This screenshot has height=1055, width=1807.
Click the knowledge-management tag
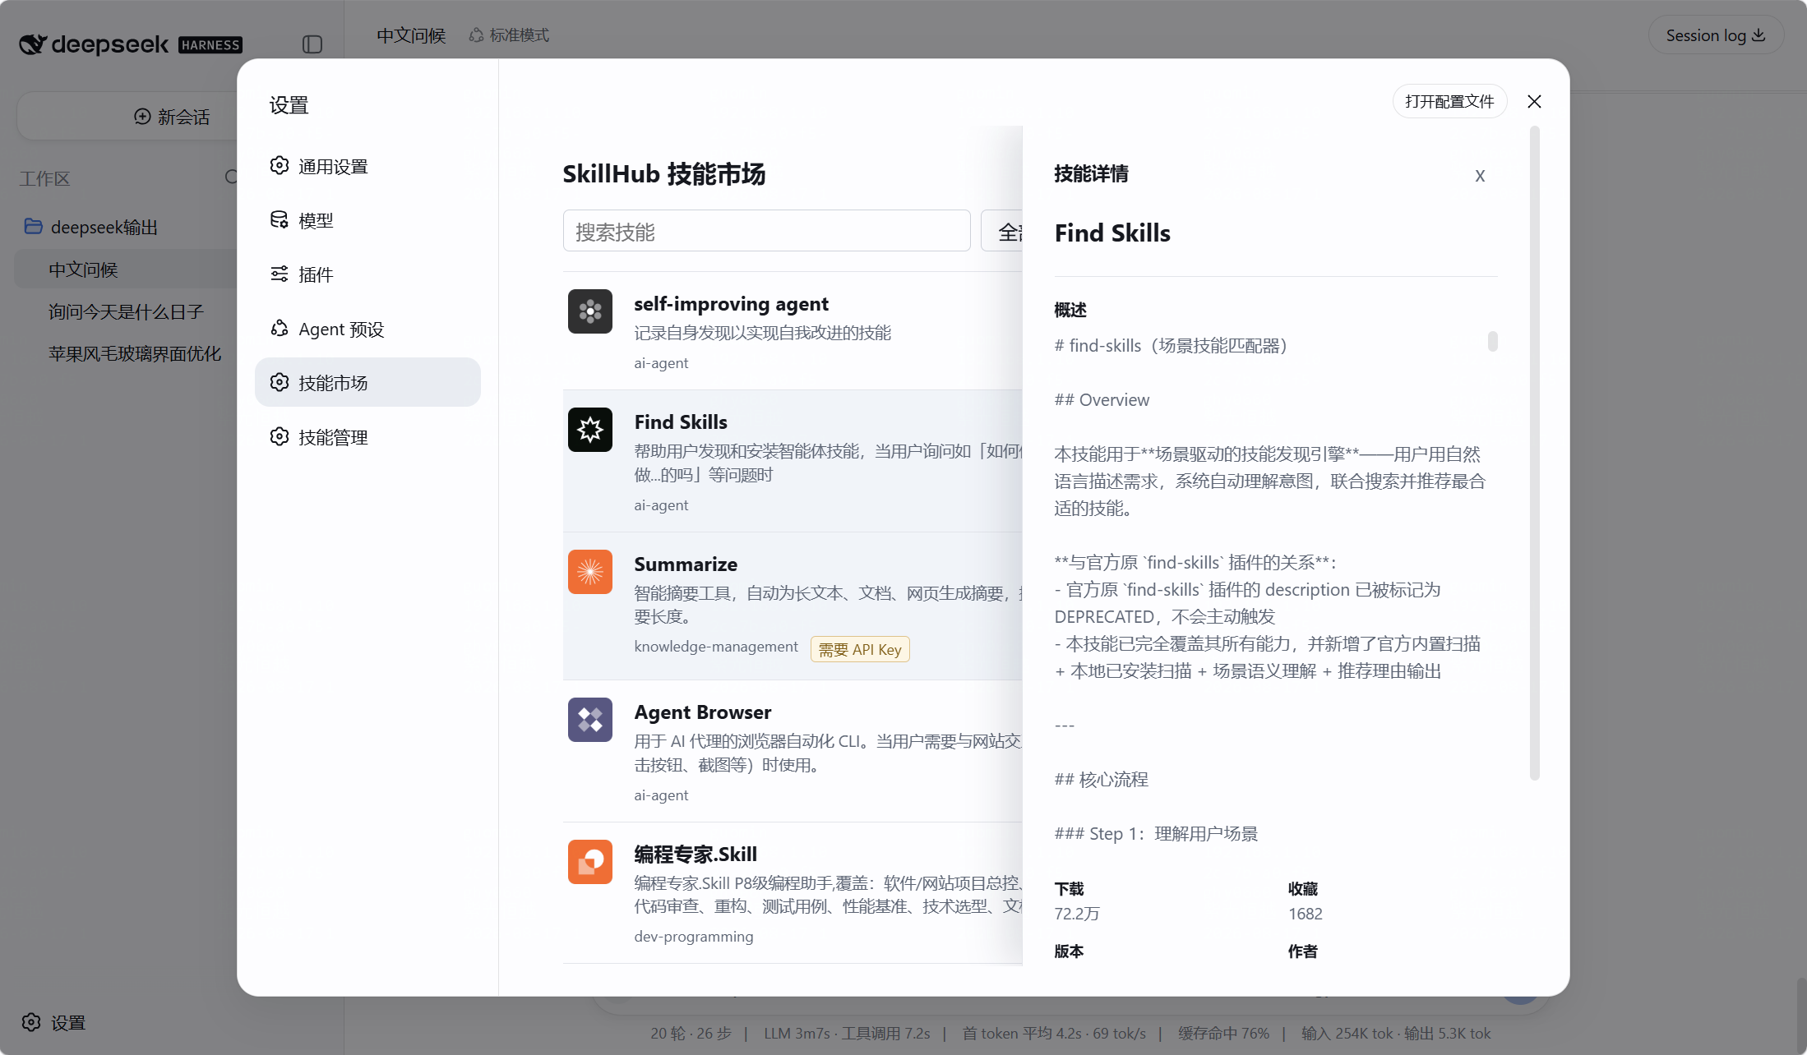click(x=716, y=647)
